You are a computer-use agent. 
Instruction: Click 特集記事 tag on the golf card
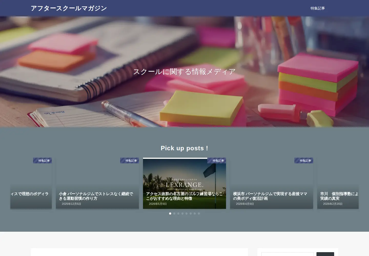pyautogui.click(x=217, y=161)
